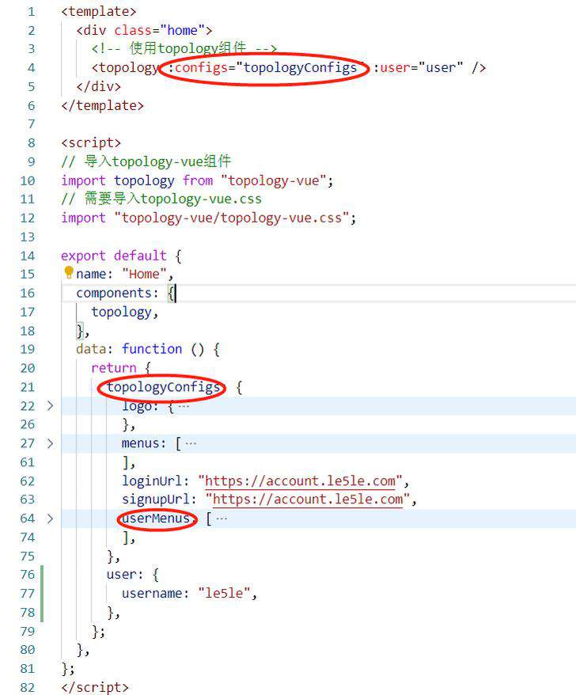Viewport: 576px width, 695px height.
Task: Click the "le5le" username string
Action: click(x=224, y=593)
